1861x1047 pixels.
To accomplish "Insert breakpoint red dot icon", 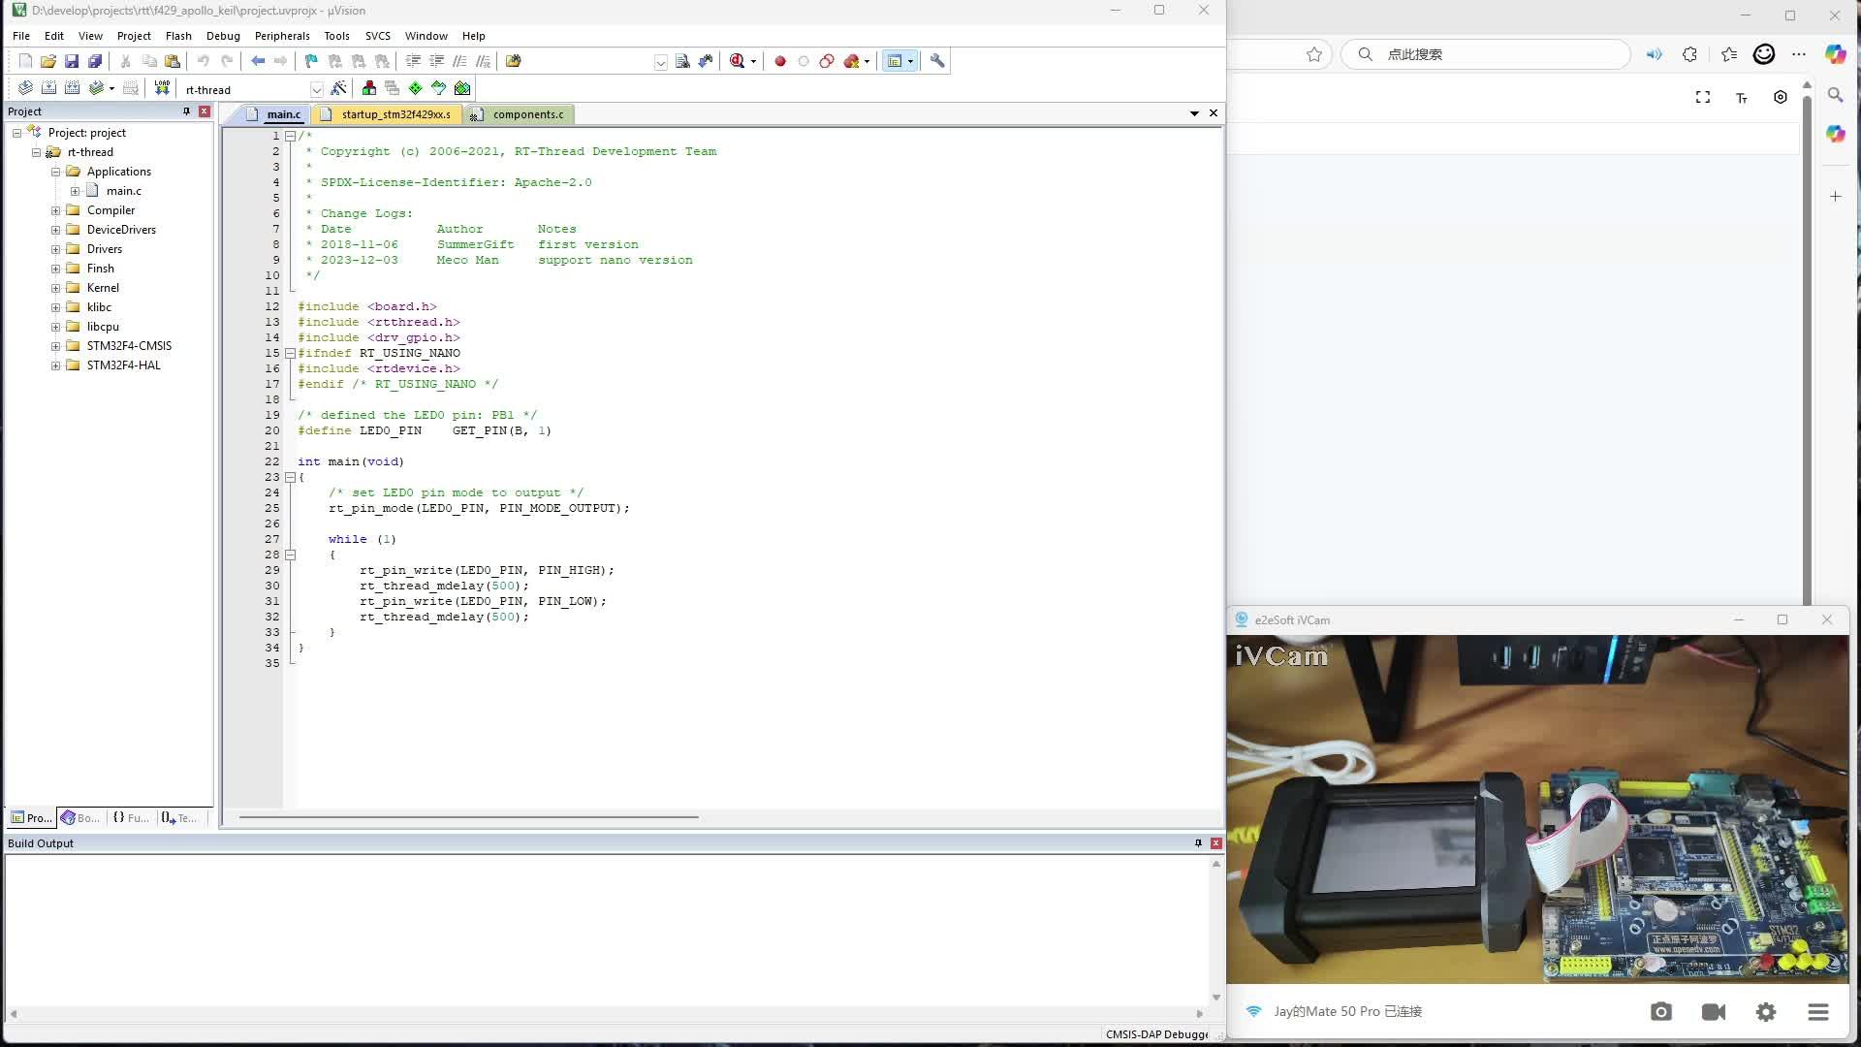I will [x=780, y=61].
